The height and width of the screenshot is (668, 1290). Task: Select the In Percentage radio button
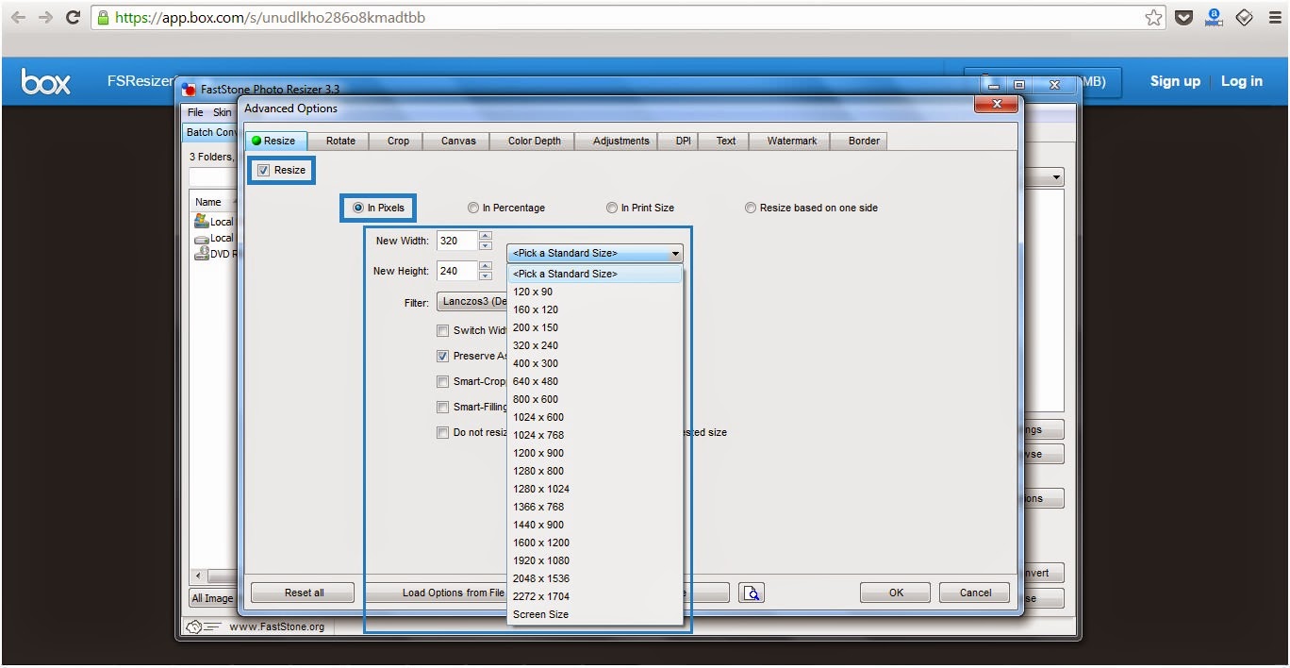point(473,209)
